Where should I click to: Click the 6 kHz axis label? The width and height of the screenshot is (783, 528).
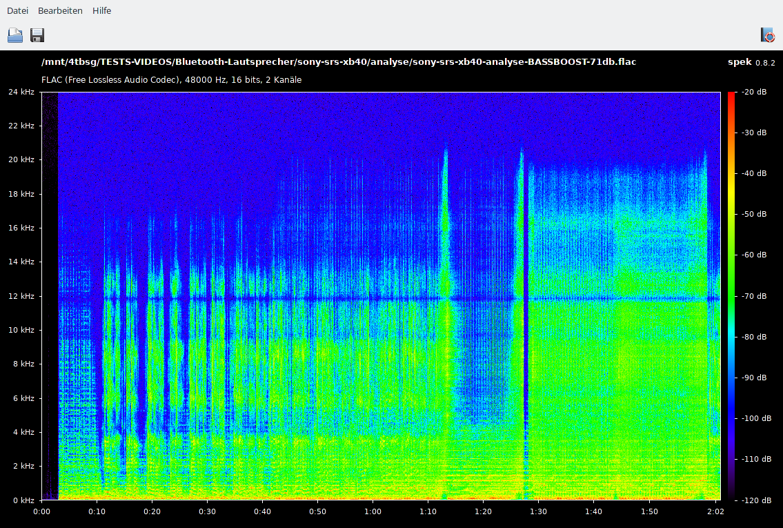tap(23, 398)
